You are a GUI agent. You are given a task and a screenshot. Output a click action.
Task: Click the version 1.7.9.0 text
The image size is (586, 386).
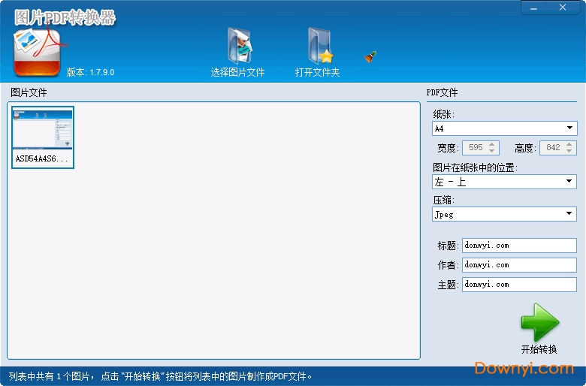(x=90, y=72)
